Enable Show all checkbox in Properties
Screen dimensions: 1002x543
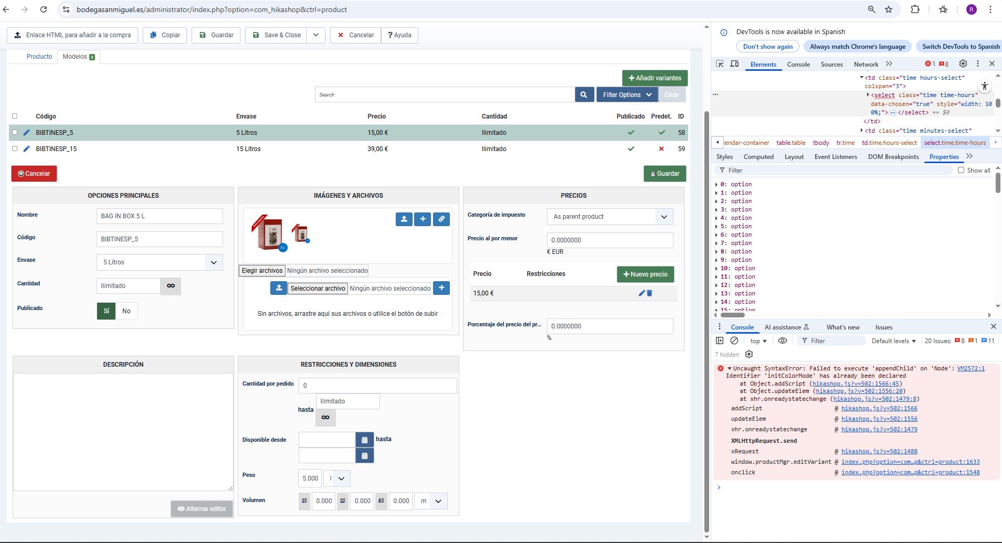(x=961, y=171)
